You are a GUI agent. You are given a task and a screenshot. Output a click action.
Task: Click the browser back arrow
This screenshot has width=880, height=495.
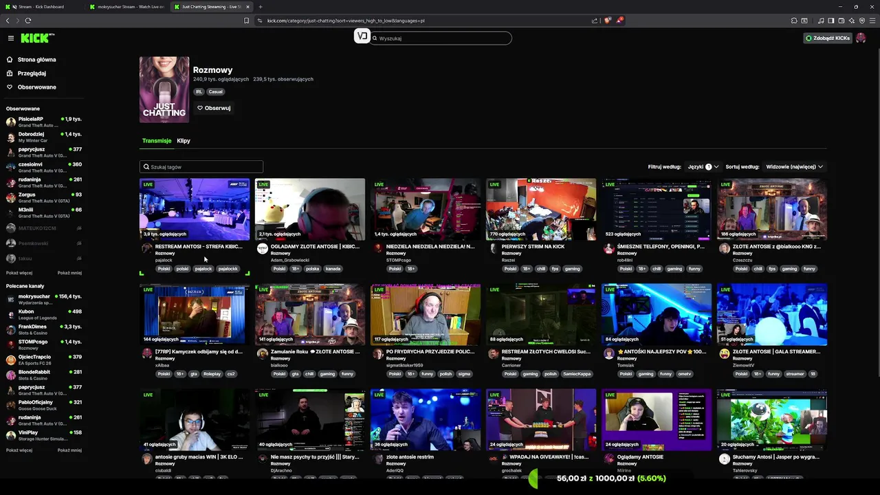(8, 21)
